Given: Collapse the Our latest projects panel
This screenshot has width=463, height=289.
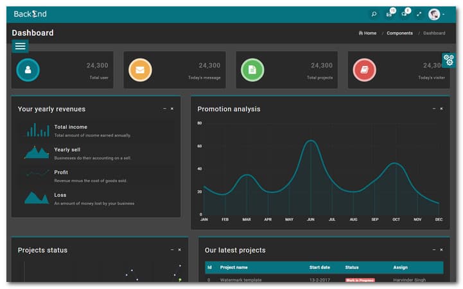Looking at the screenshot, I should [434, 249].
